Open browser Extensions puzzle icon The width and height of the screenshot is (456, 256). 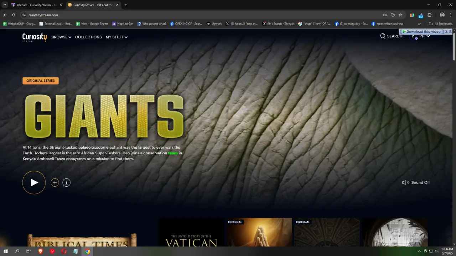coord(429,15)
